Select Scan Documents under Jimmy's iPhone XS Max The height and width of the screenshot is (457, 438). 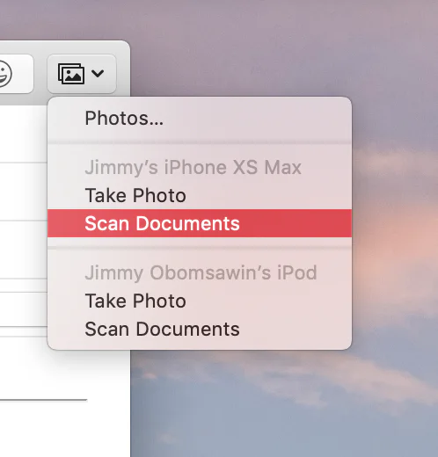tap(200, 223)
